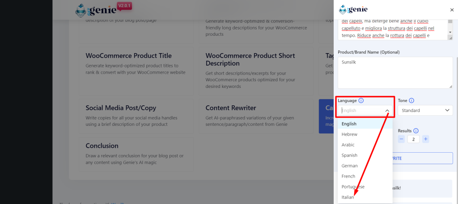Click the V2.0.1 version badge
The width and height of the screenshot is (458, 204).
[124, 6]
